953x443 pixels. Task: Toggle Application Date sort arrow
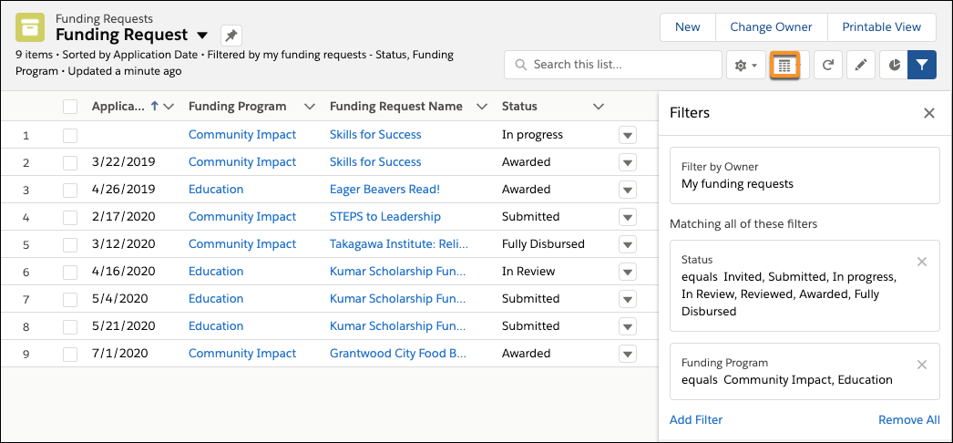tap(154, 107)
